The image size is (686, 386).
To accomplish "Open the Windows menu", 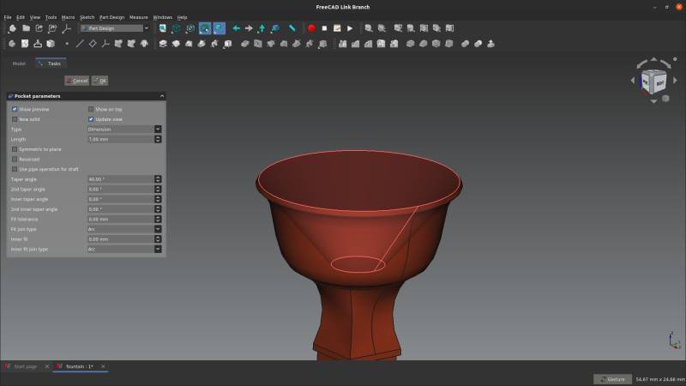I will [x=163, y=17].
